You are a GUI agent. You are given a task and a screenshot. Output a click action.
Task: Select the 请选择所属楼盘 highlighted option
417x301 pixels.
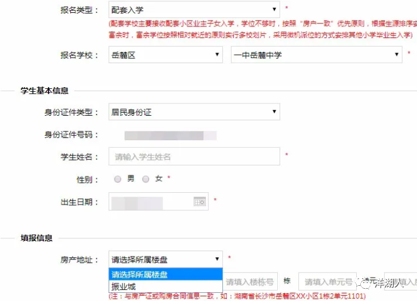166,275
